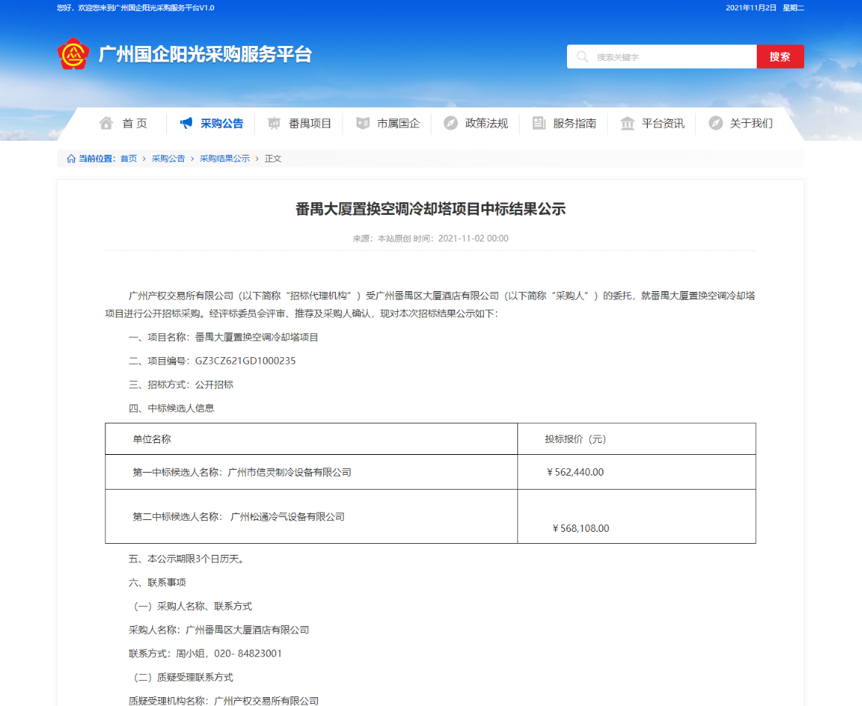Click the icon beside 番禺项目
This screenshot has height=706, width=862.
273,123
